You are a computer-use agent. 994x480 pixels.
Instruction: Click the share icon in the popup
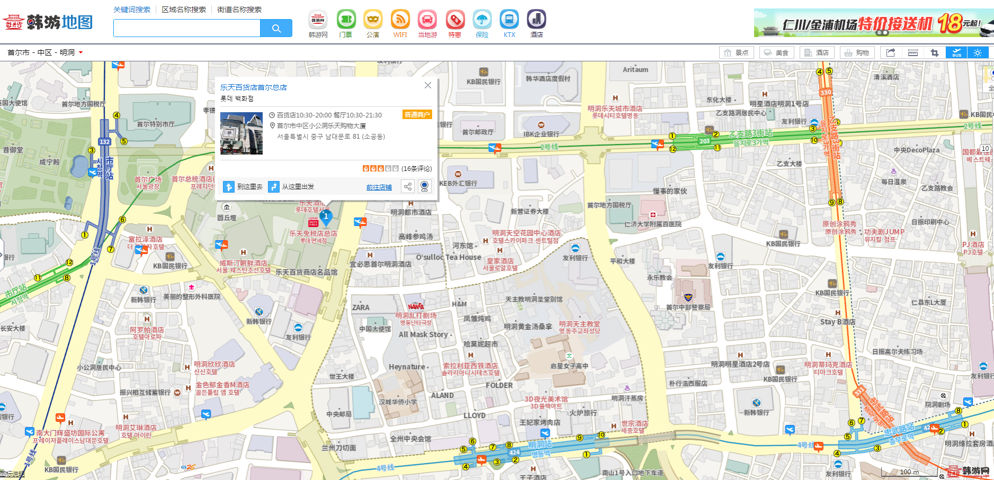(407, 186)
